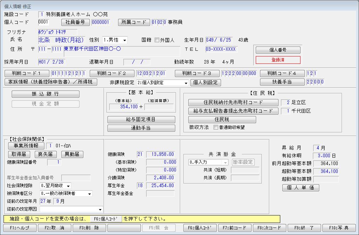The width and height of the screenshot is (359, 235).
Task: Click the 振込銀行 button
Action: (x=45, y=94)
